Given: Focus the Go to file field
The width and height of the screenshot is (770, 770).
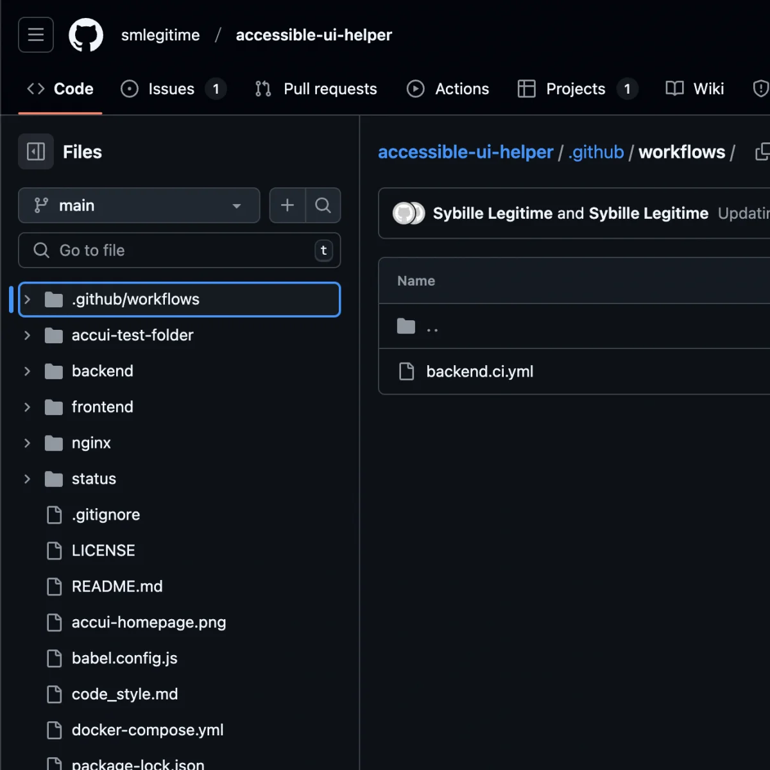Looking at the screenshot, I should coord(179,250).
